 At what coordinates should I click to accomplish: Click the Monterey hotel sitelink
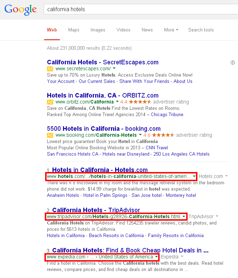[181, 195]
